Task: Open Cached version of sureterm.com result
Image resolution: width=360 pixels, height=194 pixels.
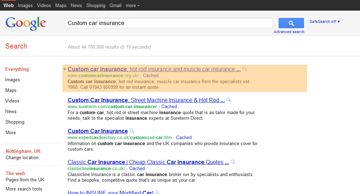Action: pyautogui.click(x=169, y=107)
